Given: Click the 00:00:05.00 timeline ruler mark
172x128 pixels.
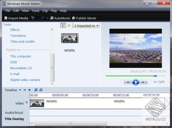Looking at the screenshot, I should (x=60, y=95).
